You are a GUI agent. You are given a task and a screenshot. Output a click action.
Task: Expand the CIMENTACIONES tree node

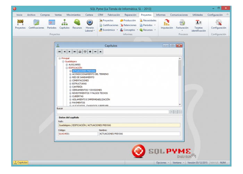coord(70,81)
